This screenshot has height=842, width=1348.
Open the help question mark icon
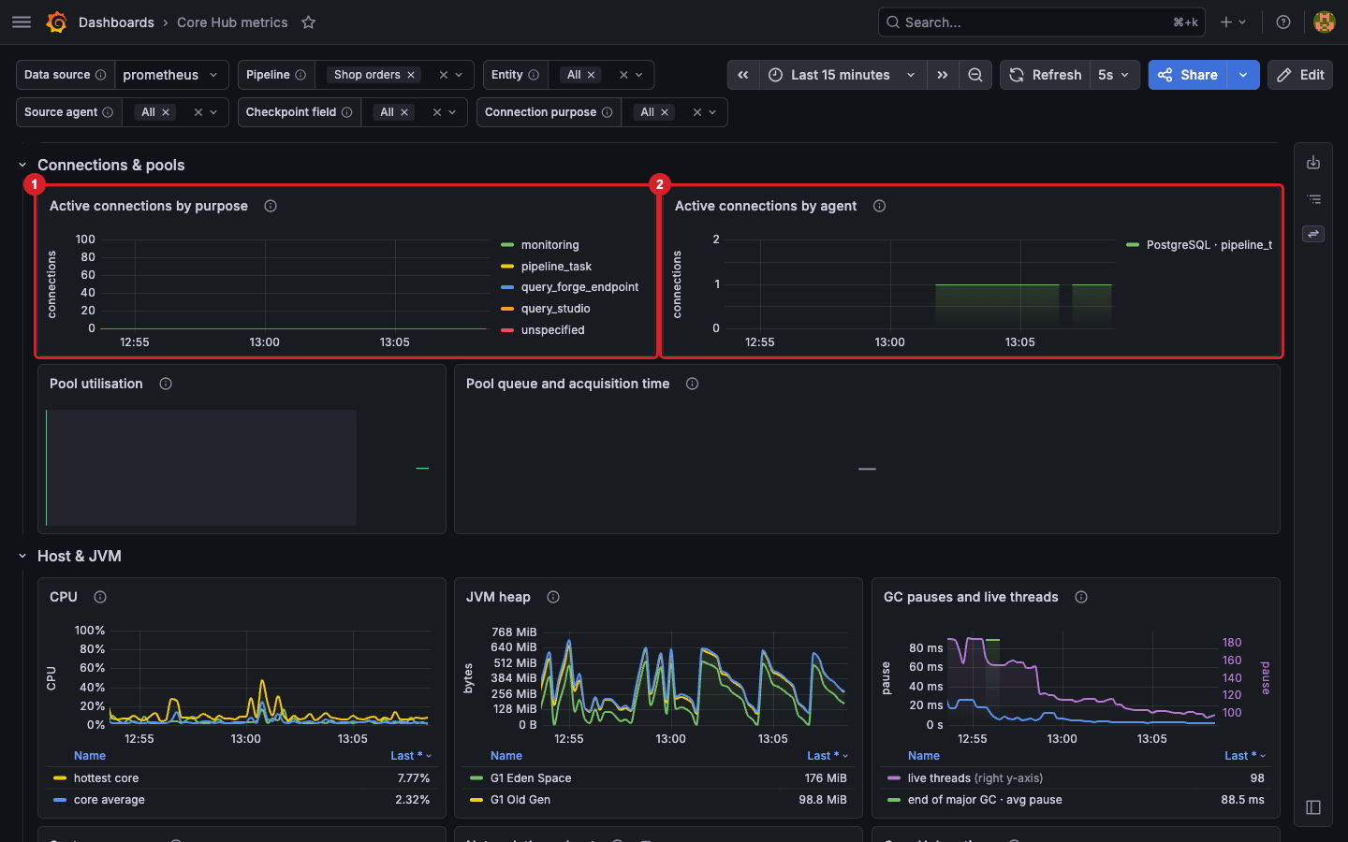coord(1283,22)
